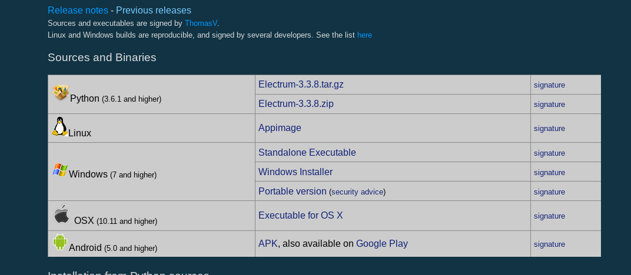Screen dimensions: 631x275
Task: Click the Windows flag logo icon
Action: point(60,170)
